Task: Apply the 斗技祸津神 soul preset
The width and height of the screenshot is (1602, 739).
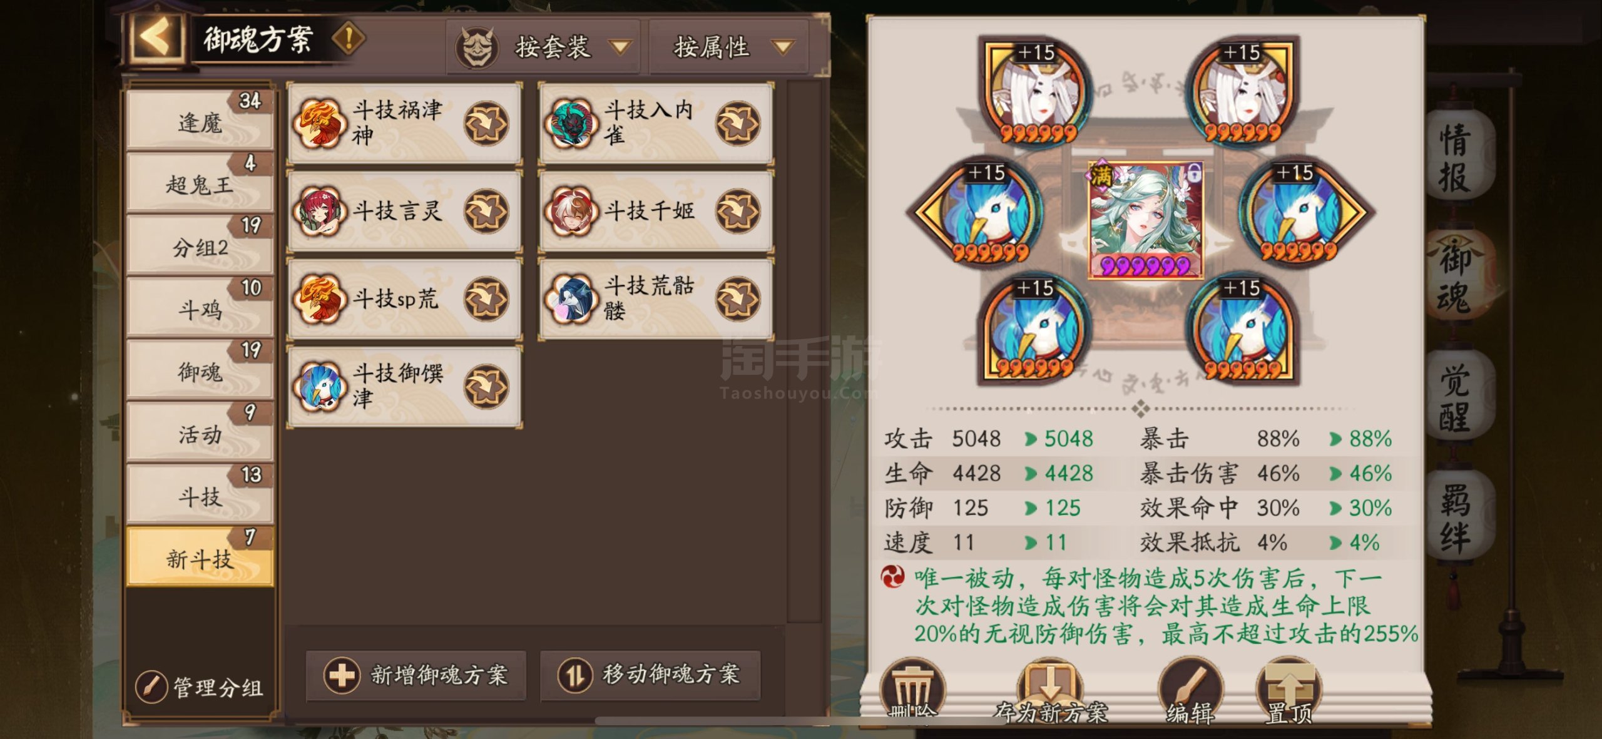Action: pos(486,123)
